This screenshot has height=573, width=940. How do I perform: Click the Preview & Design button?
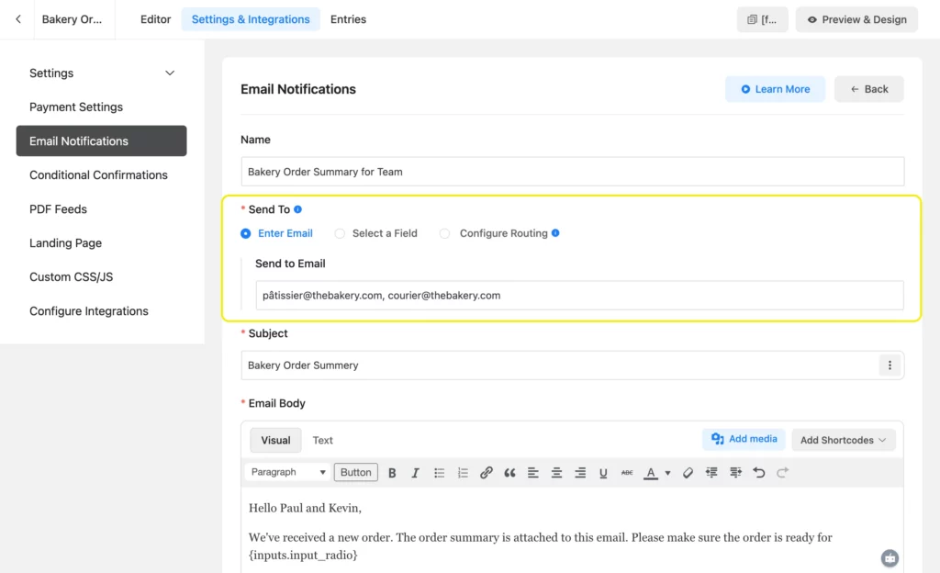856,19
